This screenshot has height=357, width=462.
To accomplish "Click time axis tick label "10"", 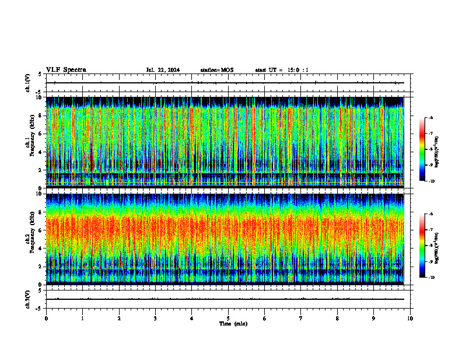I will tap(410, 318).
